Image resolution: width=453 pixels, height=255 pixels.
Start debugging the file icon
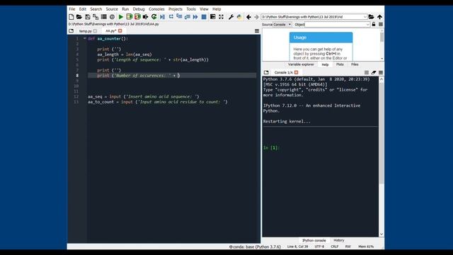pyautogui.click(x=162, y=17)
